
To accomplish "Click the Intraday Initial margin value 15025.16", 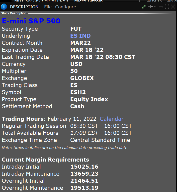I will tap(84, 167).
